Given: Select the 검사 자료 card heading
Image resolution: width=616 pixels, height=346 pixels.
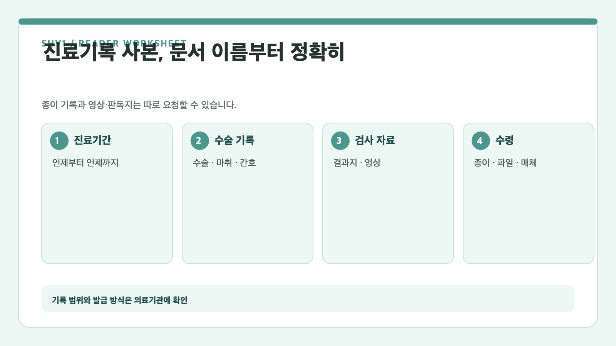Looking at the screenshot, I should click(375, 140).
